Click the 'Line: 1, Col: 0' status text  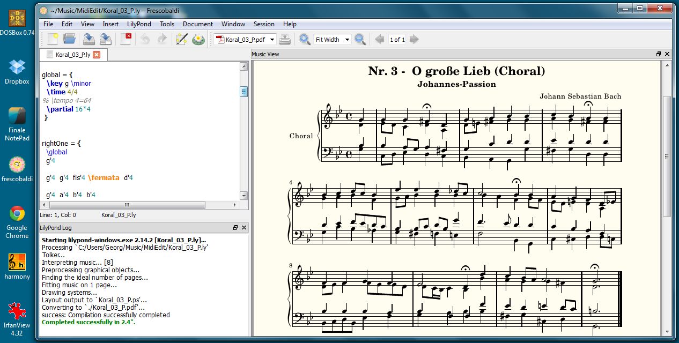(58, 215)
